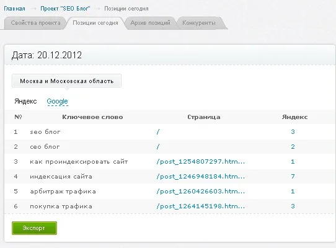Viewport: 336px width, 248px height.
Task: Switch to the Конкуренты tab
Action: pos(199,23)
